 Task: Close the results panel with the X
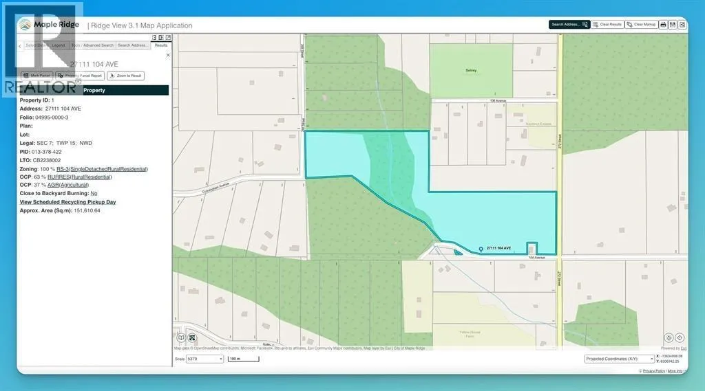point(168,55)
